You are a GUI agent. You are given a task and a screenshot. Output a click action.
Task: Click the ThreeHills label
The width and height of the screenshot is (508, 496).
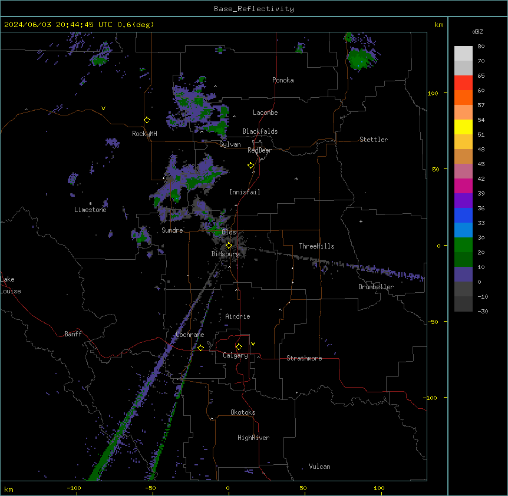tap(316, 246)
